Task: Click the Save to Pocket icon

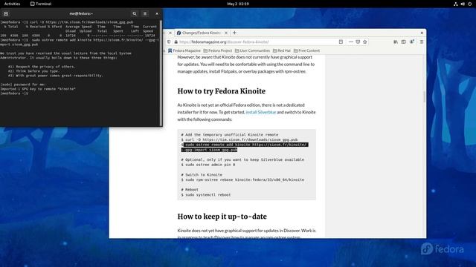Action: point(358,42)
